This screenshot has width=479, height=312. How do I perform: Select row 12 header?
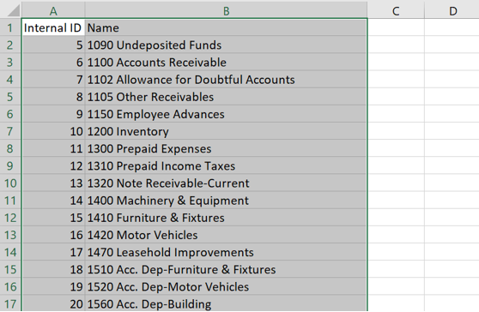click(x=10, y=218)
